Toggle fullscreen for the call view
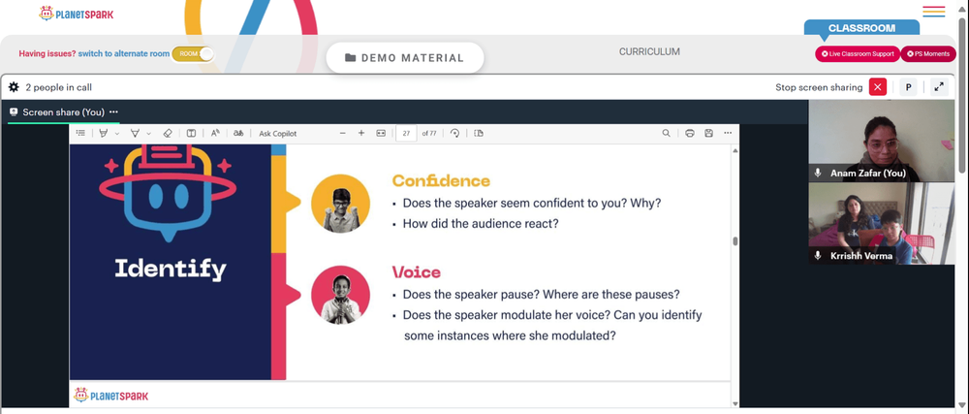 point(939,87)
